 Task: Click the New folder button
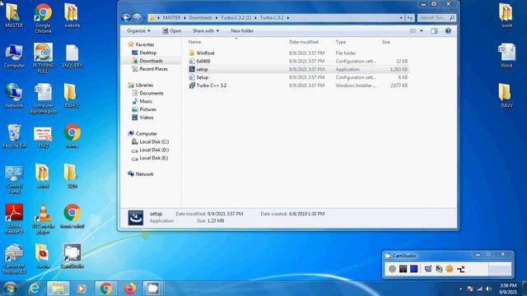click(242, 31)
